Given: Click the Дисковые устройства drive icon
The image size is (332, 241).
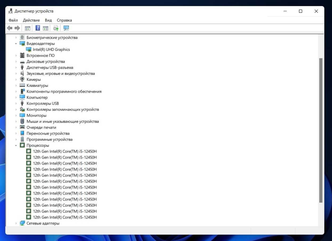Looking at the screenshot, I should [22, 62].
